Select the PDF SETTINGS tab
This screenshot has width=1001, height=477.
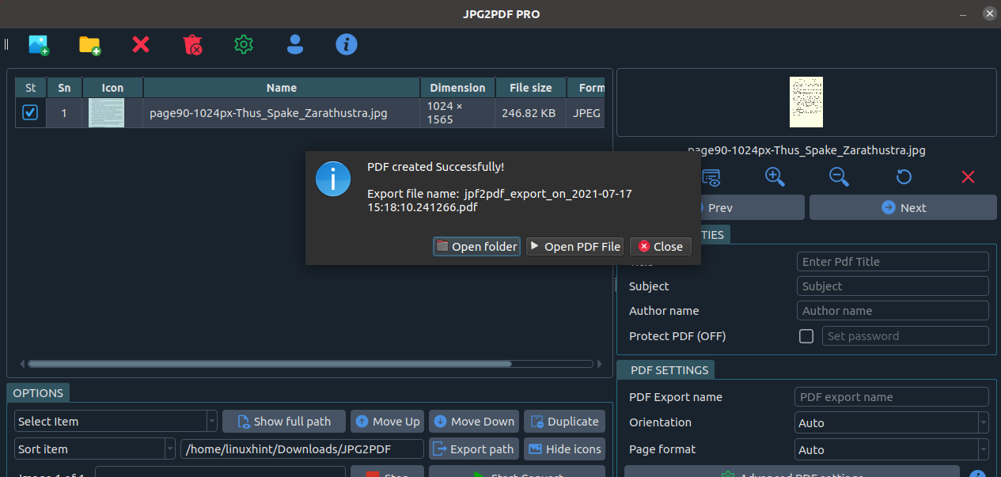coord(665,369)
